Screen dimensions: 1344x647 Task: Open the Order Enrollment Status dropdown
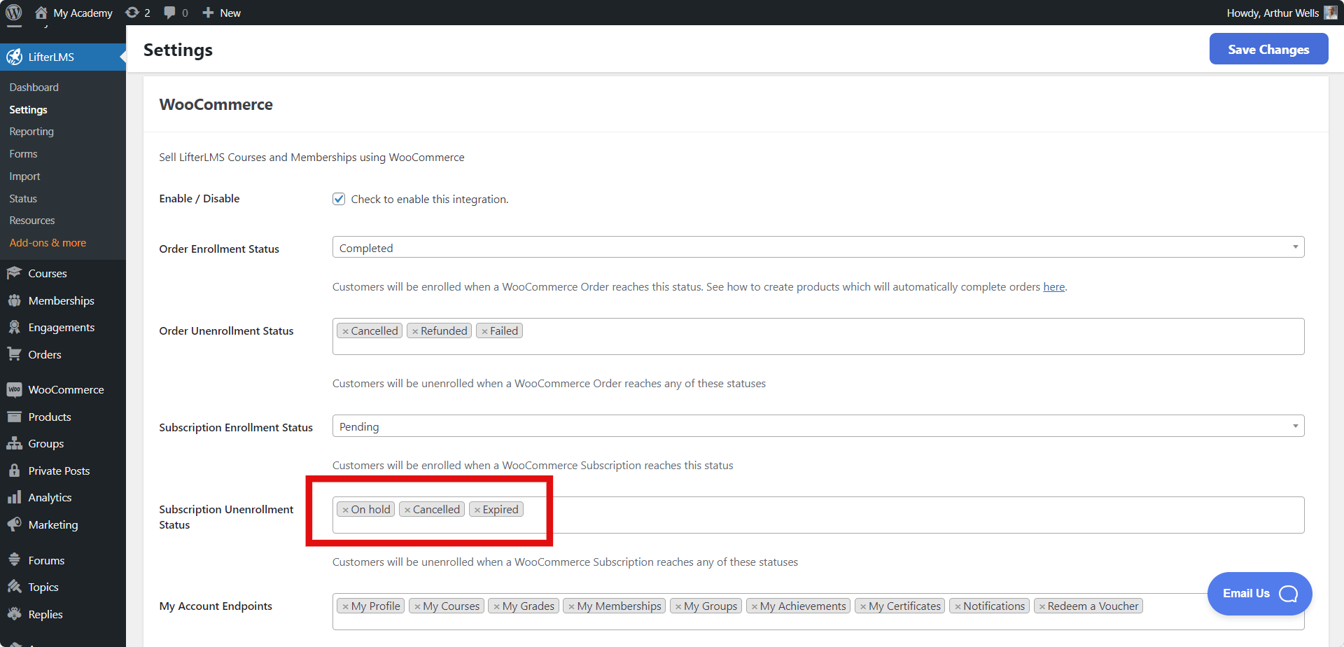click(818, 247)
